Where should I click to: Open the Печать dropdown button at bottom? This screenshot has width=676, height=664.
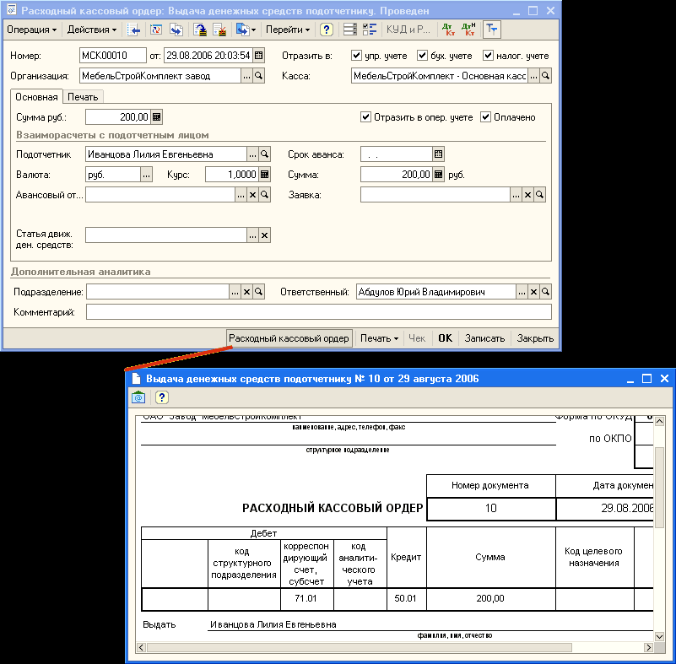tap(379, 338)
